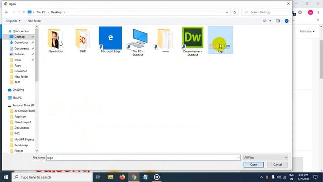Open the volume icon in system tray
The image size is (323, 182).
[279, 177]
